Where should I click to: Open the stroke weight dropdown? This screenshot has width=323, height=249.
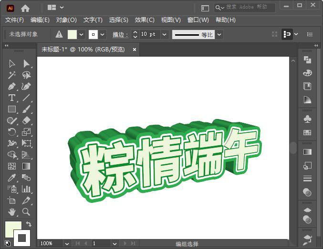click(x=165, y=34)
